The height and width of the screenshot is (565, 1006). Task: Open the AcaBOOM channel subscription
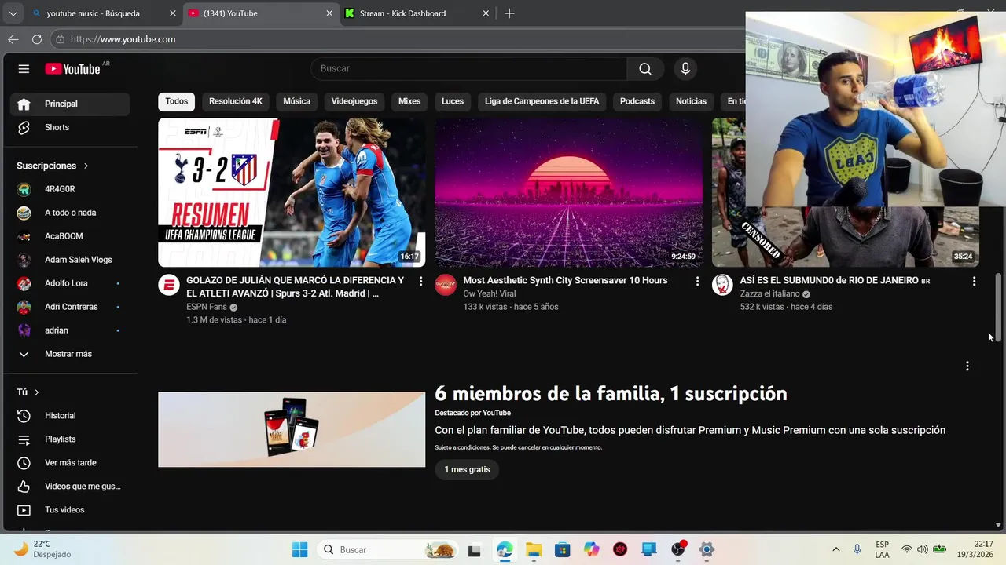pyautogui.click(x=70, y=236)
